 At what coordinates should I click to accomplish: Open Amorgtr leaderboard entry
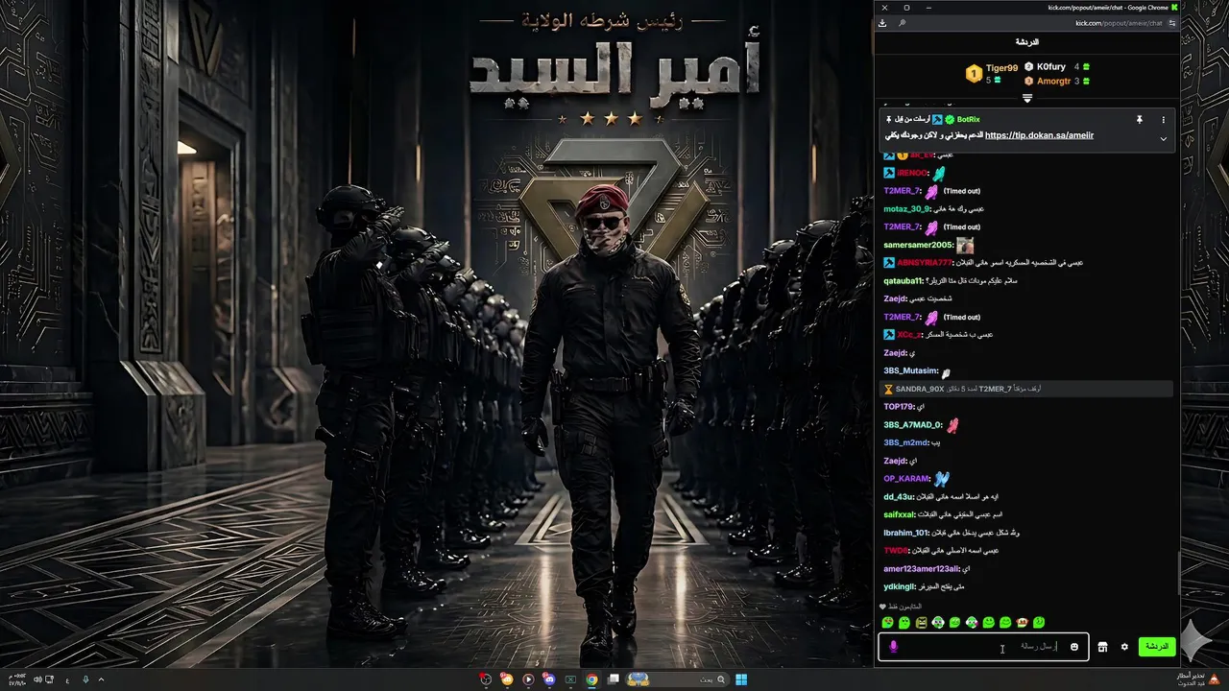pos(1056,82)
